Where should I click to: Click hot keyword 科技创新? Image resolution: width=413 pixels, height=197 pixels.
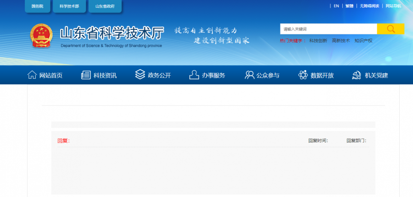[318, 41]
